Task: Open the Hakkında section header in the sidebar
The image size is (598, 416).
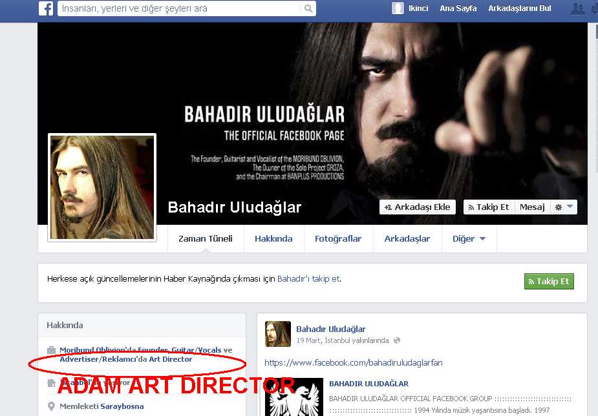Action: pyautogui.click(x=65, y=326)
